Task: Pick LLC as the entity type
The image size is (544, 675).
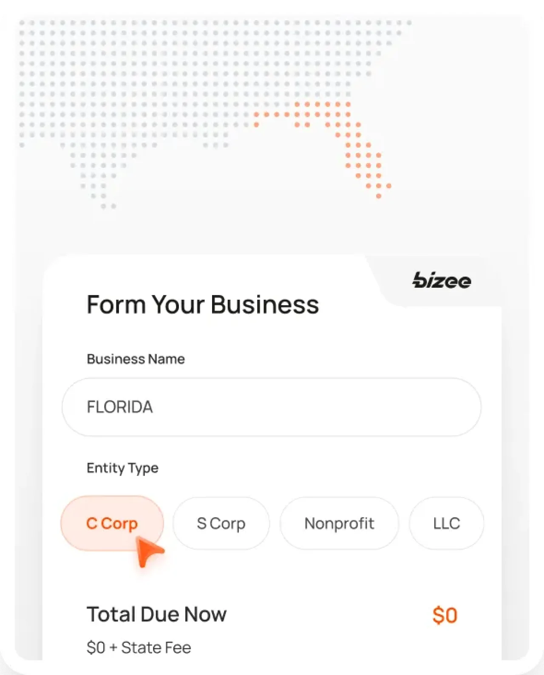Action: (x=446, y=523)
